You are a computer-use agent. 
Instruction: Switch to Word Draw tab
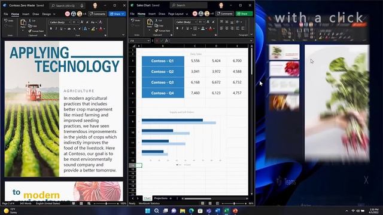pyautogui.click(x=36, y=14)
